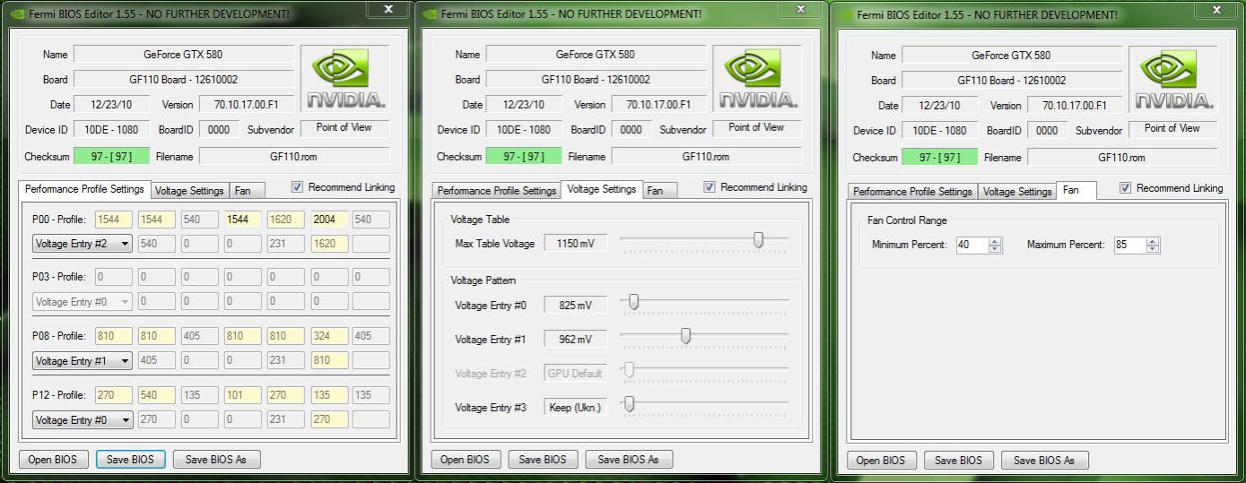Click Open BIOS in the middle Voltage Settings window
The width and height of the screenshot is (1246, 483).
coord(466,460)
